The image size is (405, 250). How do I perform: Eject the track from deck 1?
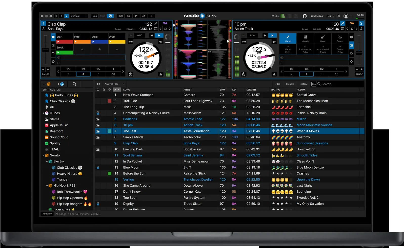[161, 74]
